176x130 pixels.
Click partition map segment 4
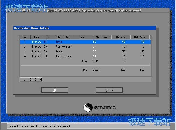[x=41, y=79]
